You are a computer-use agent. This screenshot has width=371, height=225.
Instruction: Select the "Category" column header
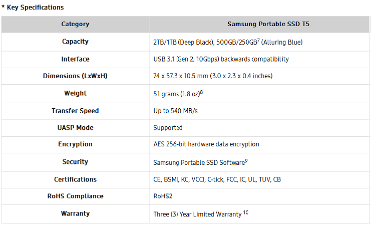coord(75,24)
